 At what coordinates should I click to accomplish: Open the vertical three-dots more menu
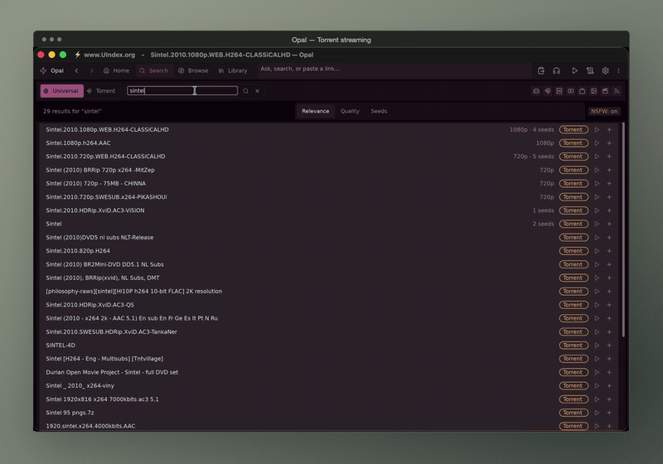618,70
